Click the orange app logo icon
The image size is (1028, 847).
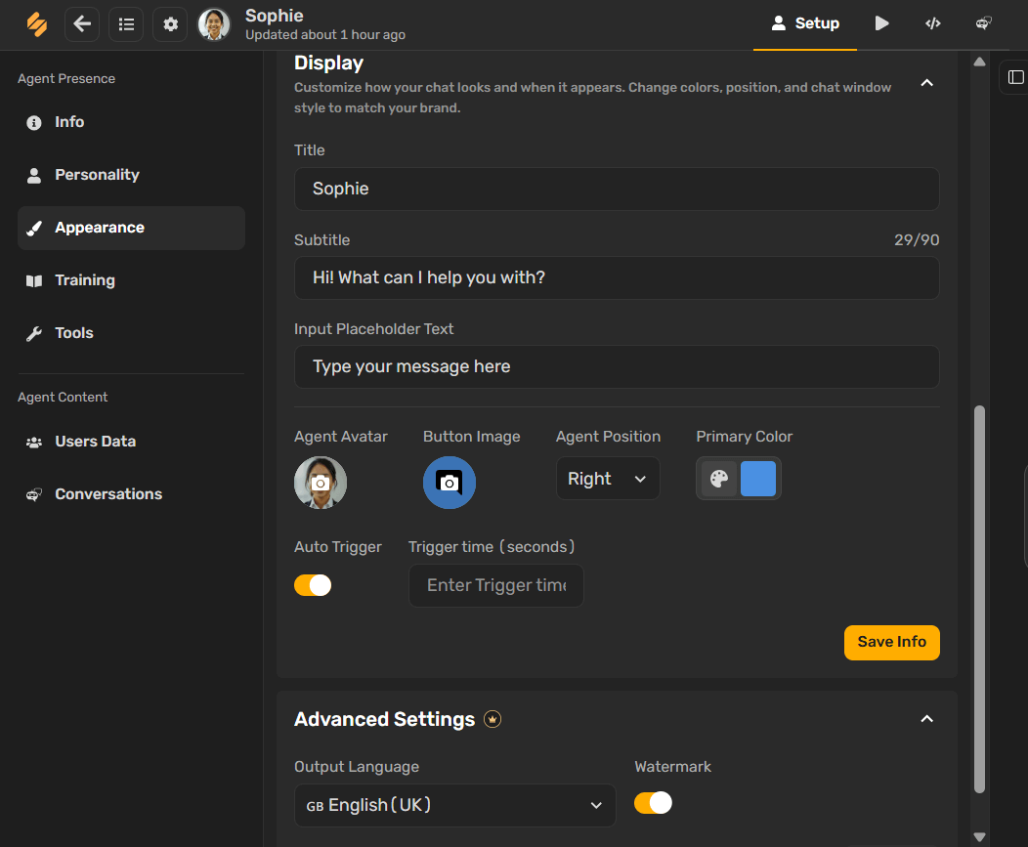(37, 24)
